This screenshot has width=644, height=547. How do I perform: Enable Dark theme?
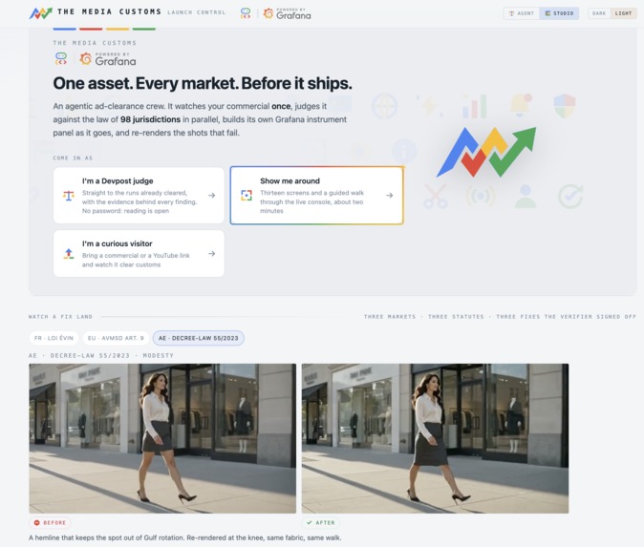point(599,13)
